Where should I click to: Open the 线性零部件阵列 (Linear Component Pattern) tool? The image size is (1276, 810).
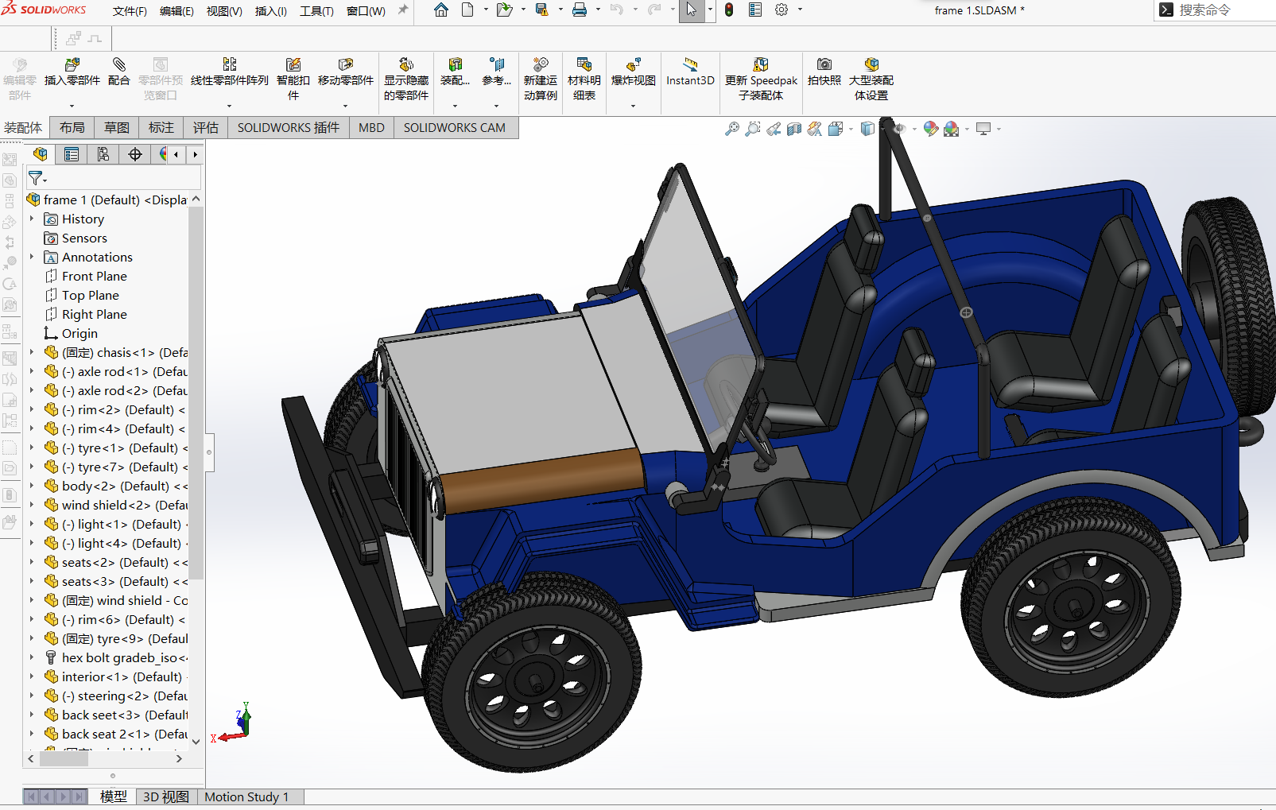229,72
